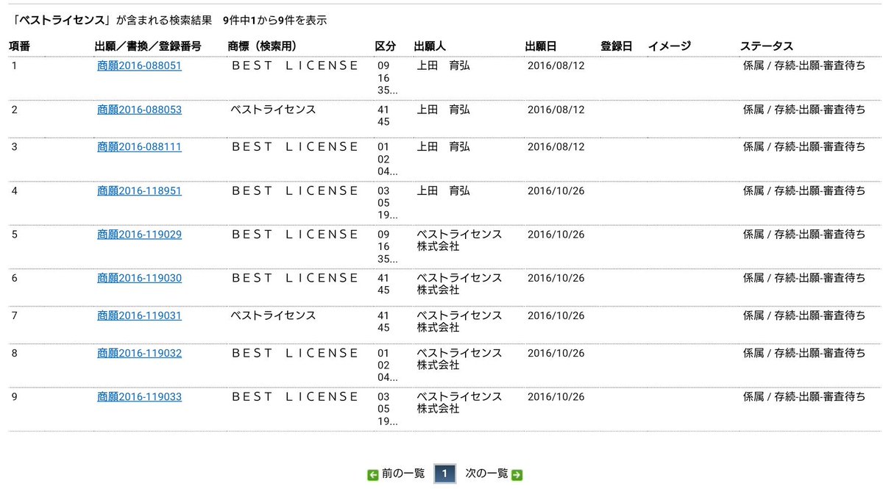Screen dimensions: 883x489
Task: Click the 登録日 column header
Action: click(x=617, y=46)
